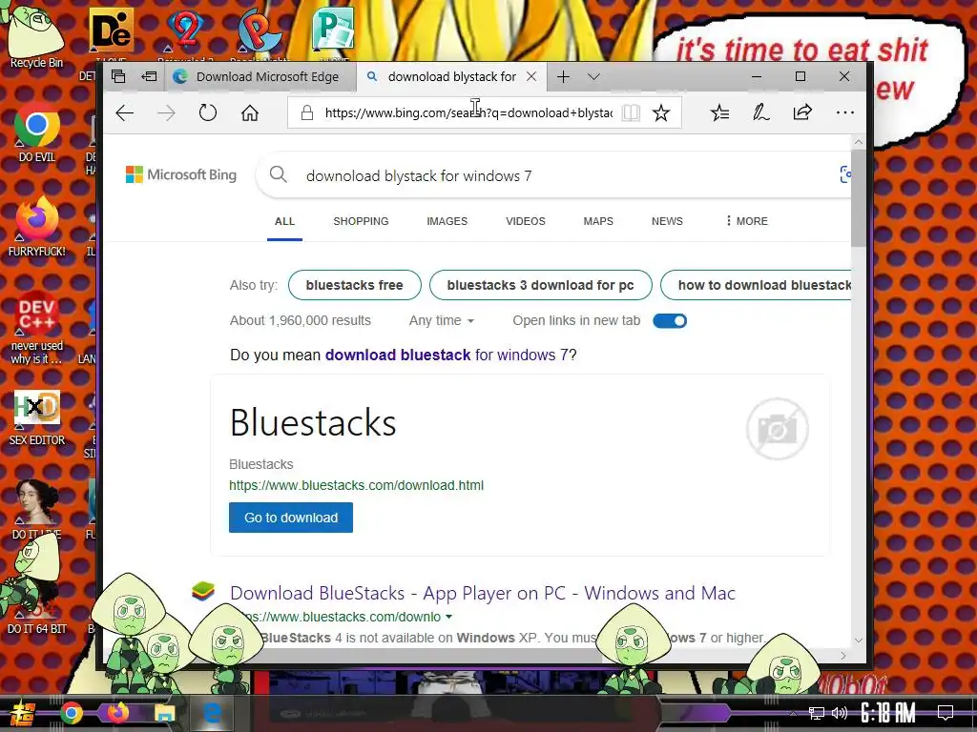Select the Recycle Bin desktop icon
This screenshot has height=732, width=977.
point(36,36)
